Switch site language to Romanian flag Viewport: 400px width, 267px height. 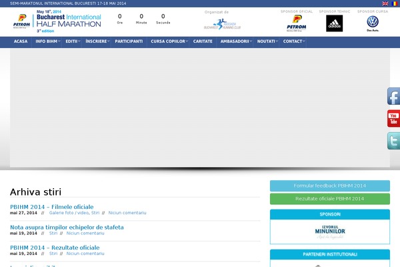pos(395,3)
